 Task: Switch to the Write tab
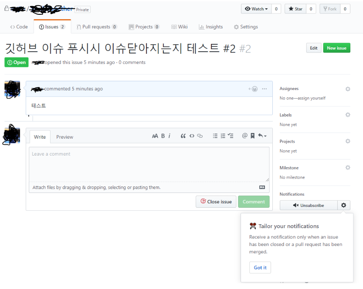(x=40, y=137)
